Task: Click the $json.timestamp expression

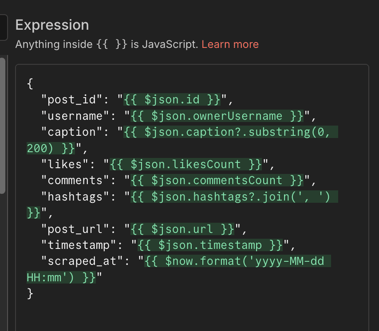Action: coord(210,244)
